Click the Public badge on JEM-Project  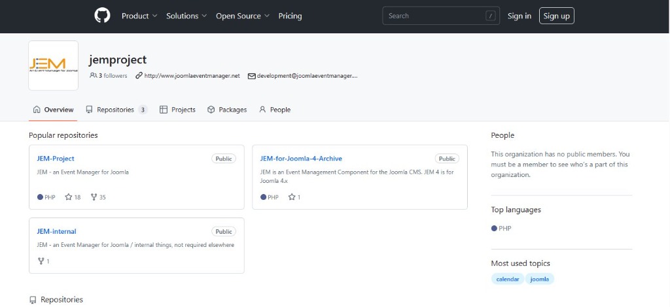[224, 159]
